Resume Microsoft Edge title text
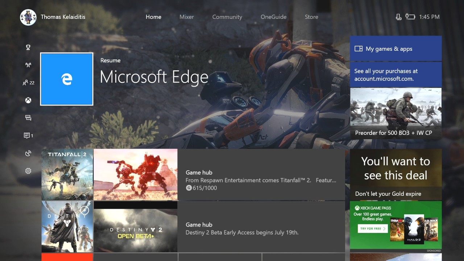 (x=154, y=77)
